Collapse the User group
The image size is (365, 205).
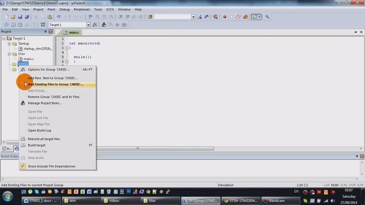pos(9,54)
